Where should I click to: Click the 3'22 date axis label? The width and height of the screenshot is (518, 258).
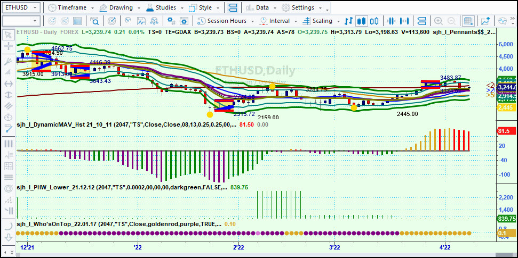click(334, 247)
